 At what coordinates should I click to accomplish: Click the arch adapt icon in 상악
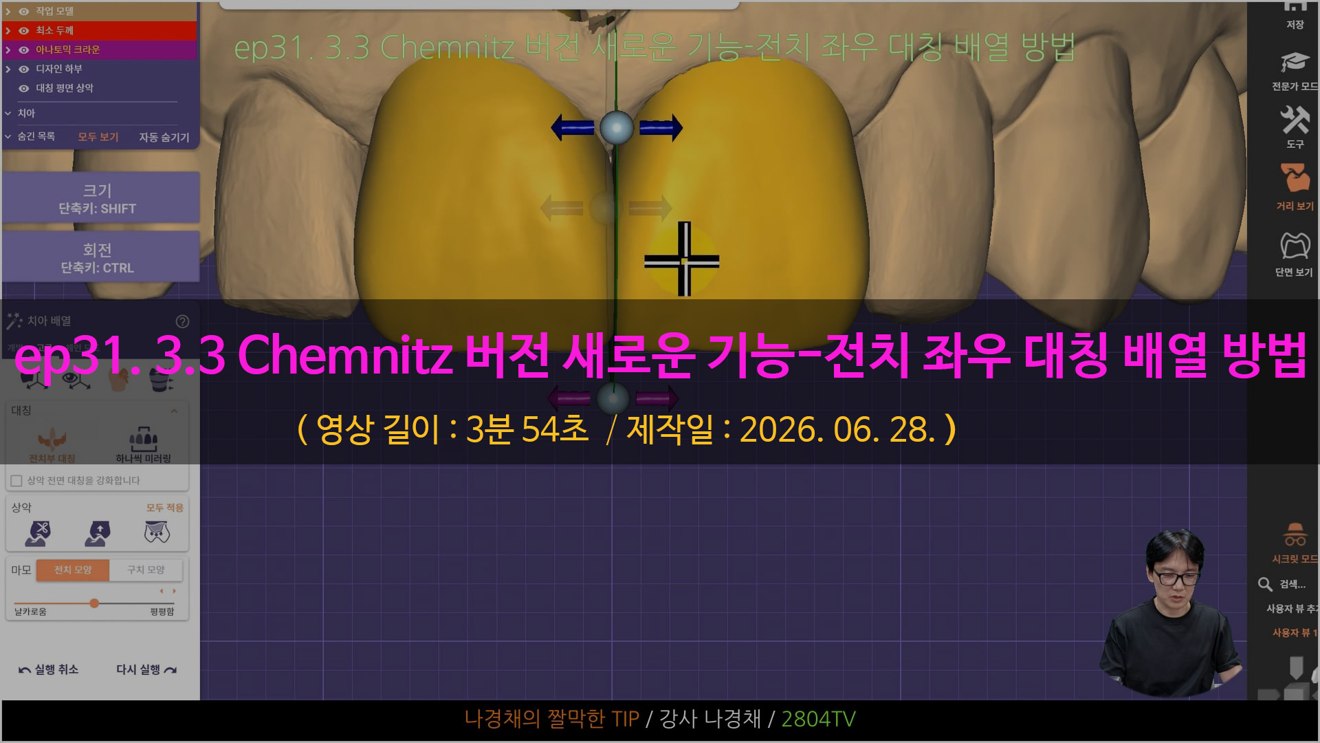point(157,532)
